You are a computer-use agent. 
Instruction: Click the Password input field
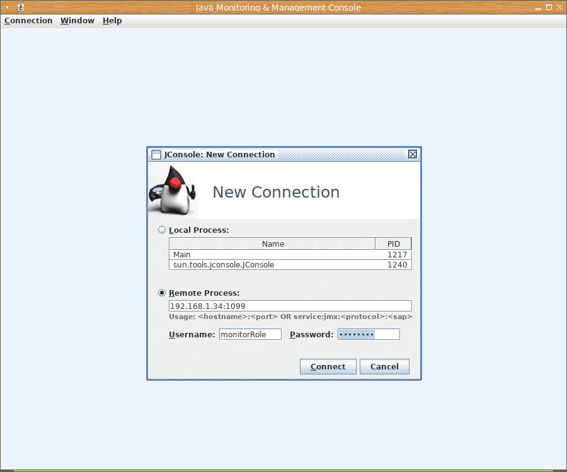[x=369, y=334]
